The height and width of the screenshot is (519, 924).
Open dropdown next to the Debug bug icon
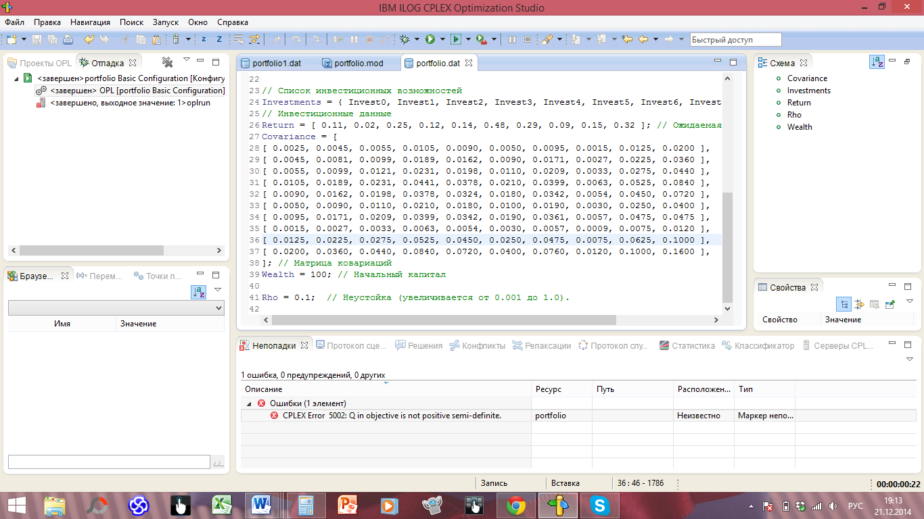[417, 40]
